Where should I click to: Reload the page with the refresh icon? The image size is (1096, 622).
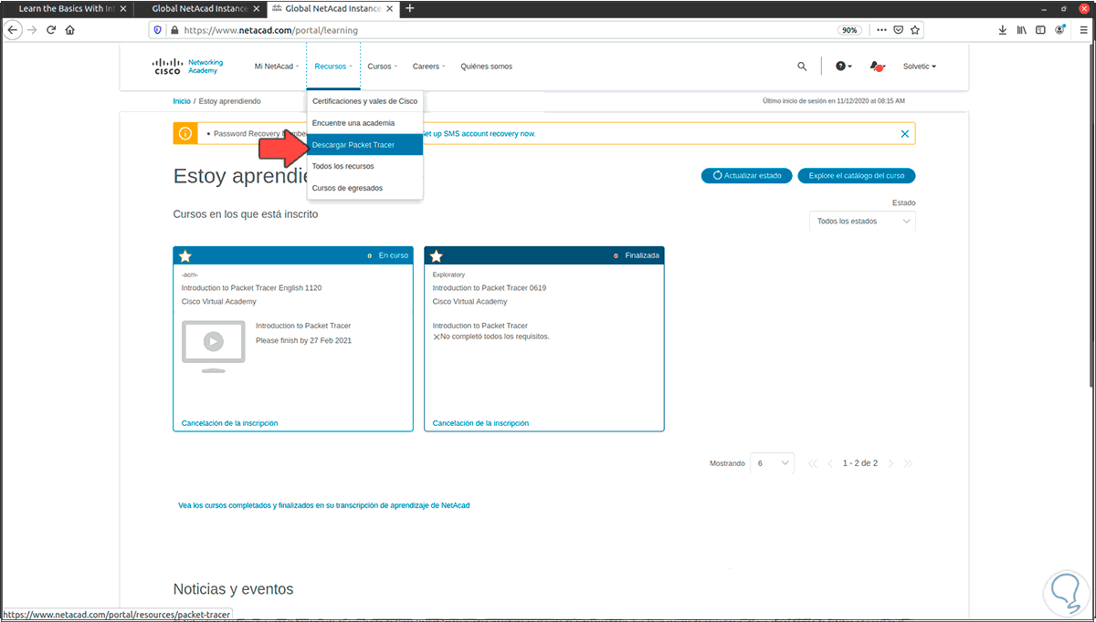point(51,30)
